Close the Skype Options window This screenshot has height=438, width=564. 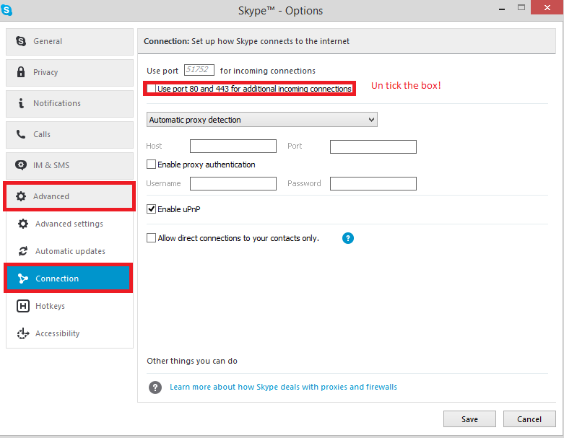coord(547,7)
